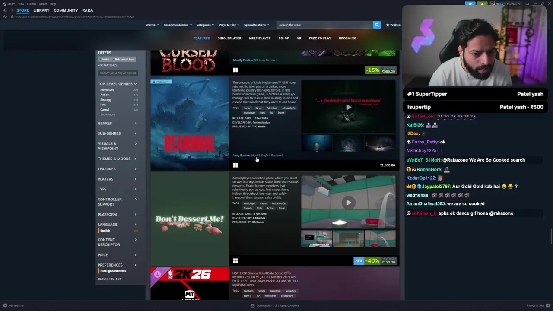
Task: Open the Browse dropdown menu
Action: click(152, 25)
